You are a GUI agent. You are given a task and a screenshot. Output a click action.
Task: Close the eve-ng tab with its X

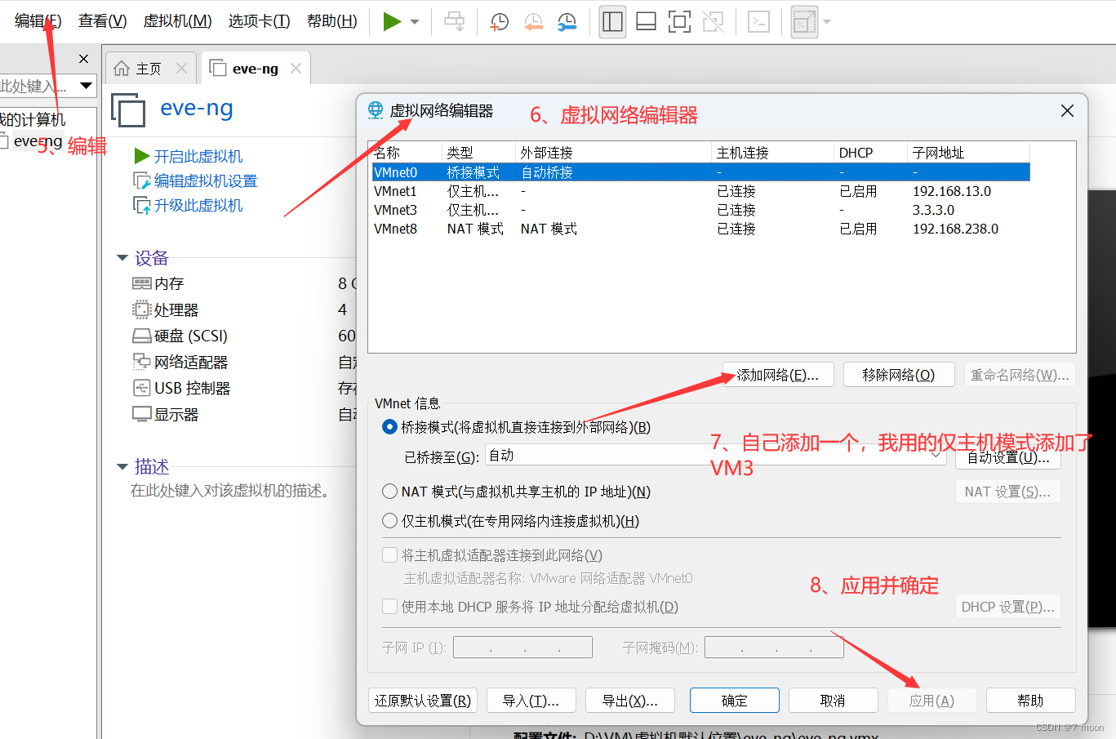pos(296,69)
